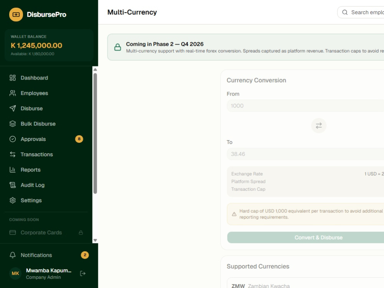The height and width of the screenshot is (288, 384).
Task: Click the lock icon in Phase 2 banner
Action: pos(118,47)
